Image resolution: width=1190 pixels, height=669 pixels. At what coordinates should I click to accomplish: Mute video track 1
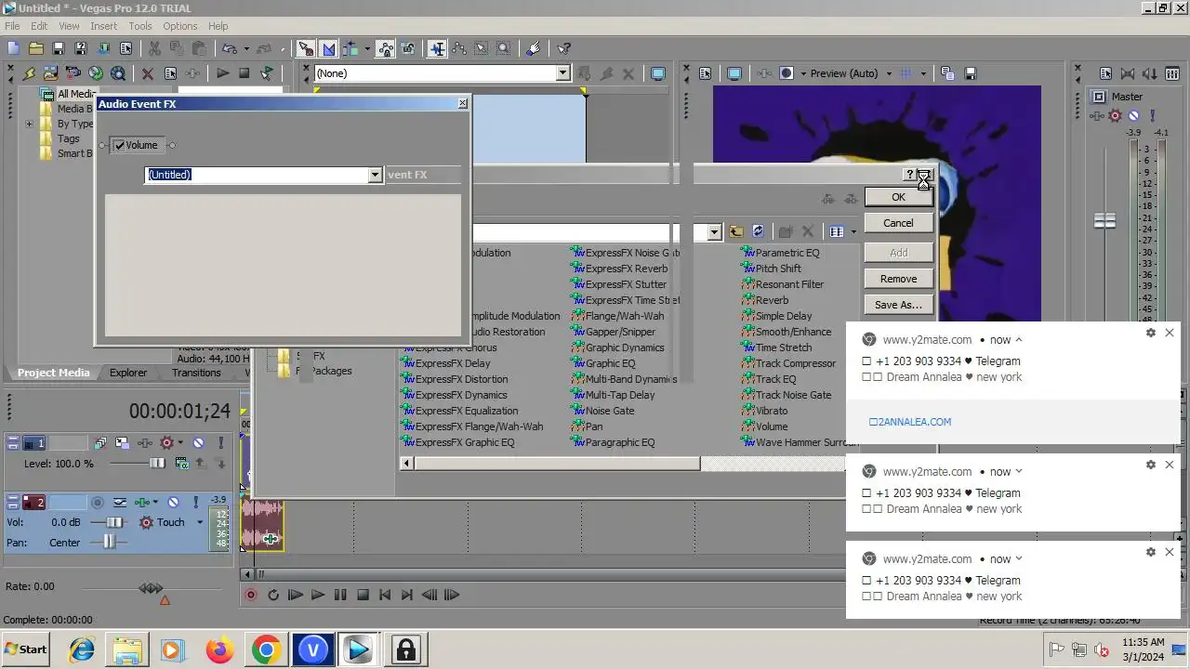click(x=198, y=443)
